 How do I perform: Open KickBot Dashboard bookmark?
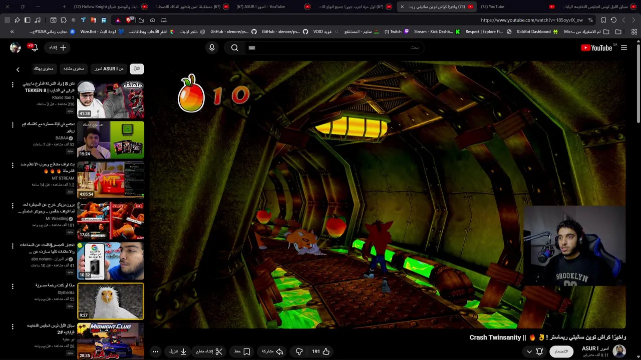pyautogui.click(x=537, y=31)
